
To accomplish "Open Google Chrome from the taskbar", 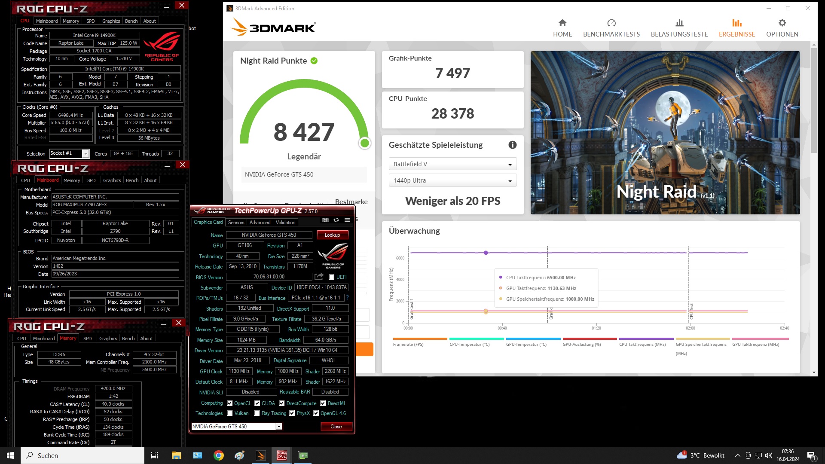I will (218, 455).
